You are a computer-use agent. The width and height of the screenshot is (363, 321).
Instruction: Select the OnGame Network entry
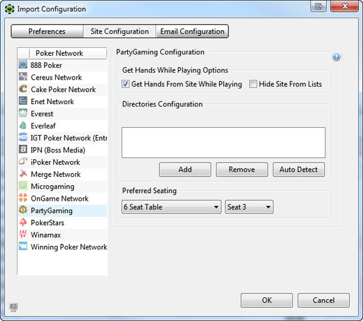(x=63, y=198)
